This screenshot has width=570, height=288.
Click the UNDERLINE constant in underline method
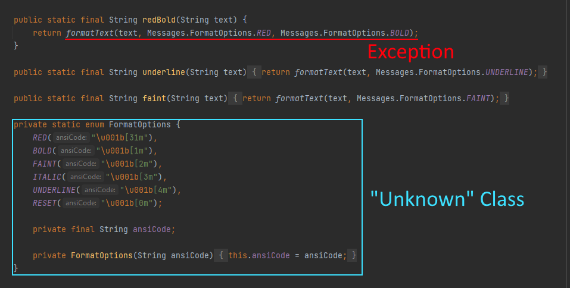(x=506, y=72)
